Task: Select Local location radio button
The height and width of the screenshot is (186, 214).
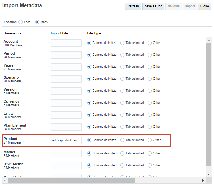Action: 21,22
